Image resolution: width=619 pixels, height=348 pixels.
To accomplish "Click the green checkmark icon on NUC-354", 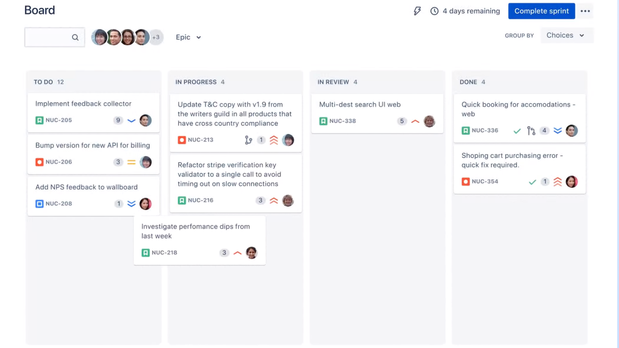I will point(532,182).
